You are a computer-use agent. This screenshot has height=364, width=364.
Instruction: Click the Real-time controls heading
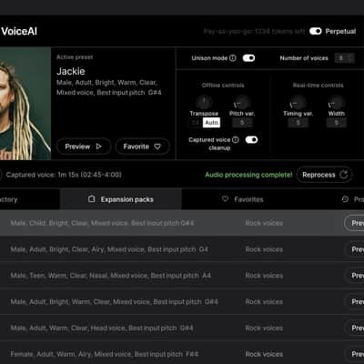point(318,86)
